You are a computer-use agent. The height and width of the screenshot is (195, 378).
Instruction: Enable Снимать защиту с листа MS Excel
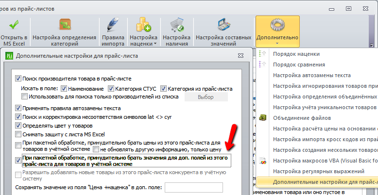pos(18,134)
